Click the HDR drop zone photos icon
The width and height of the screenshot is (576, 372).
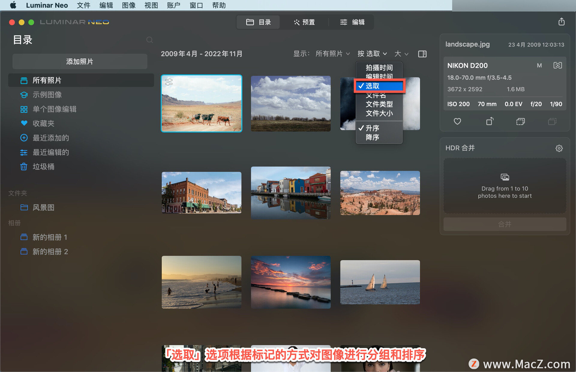coord(505,177)
